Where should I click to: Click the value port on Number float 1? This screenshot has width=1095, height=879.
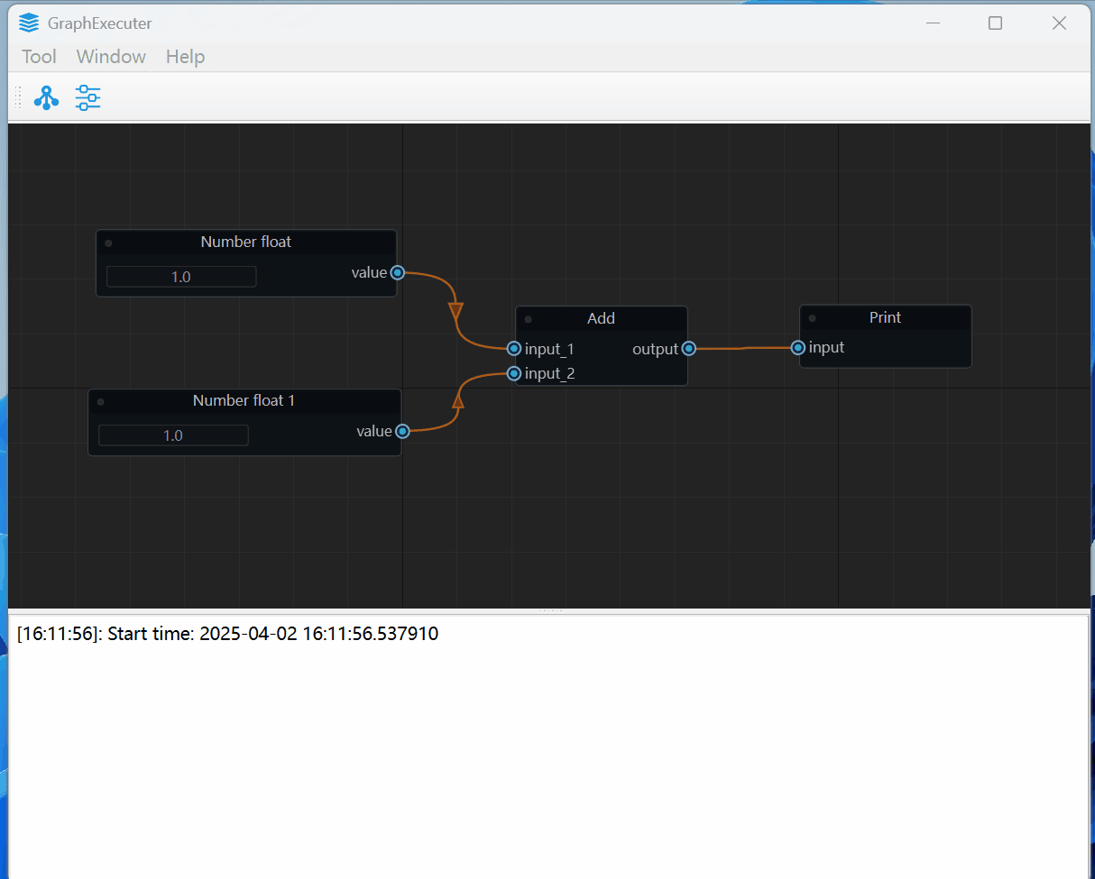[402, 431]
